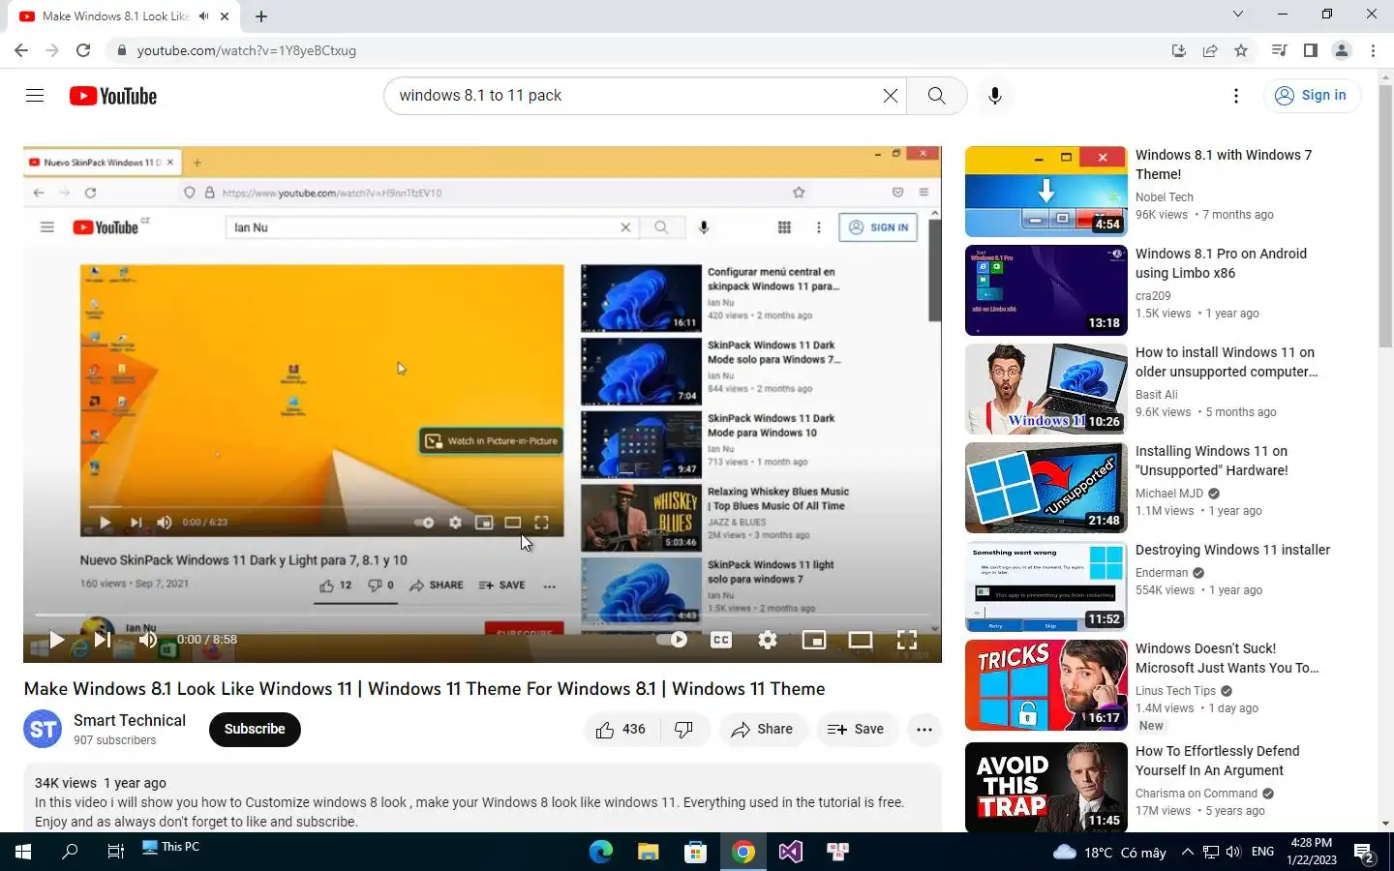Open a new browser tab

click(261, 16)
